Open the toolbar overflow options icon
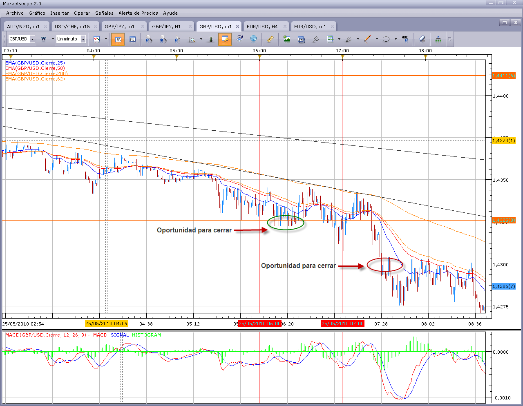Image resolution: width=523 pixels, height=406 pixels. 450,39
